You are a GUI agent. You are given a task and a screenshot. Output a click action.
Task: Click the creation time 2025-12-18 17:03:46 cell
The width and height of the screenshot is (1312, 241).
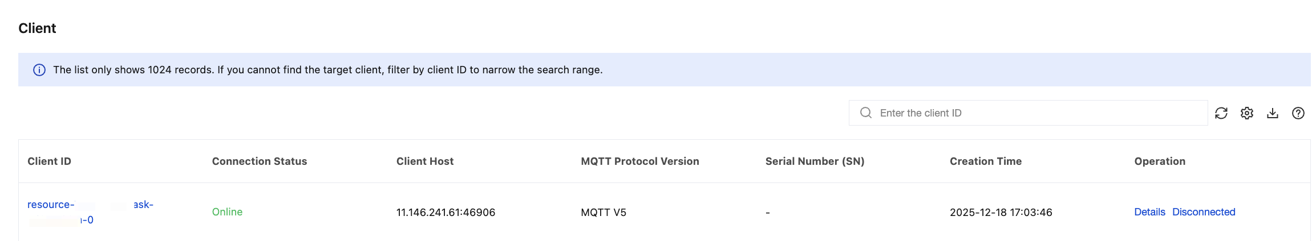click(1001, 213)
